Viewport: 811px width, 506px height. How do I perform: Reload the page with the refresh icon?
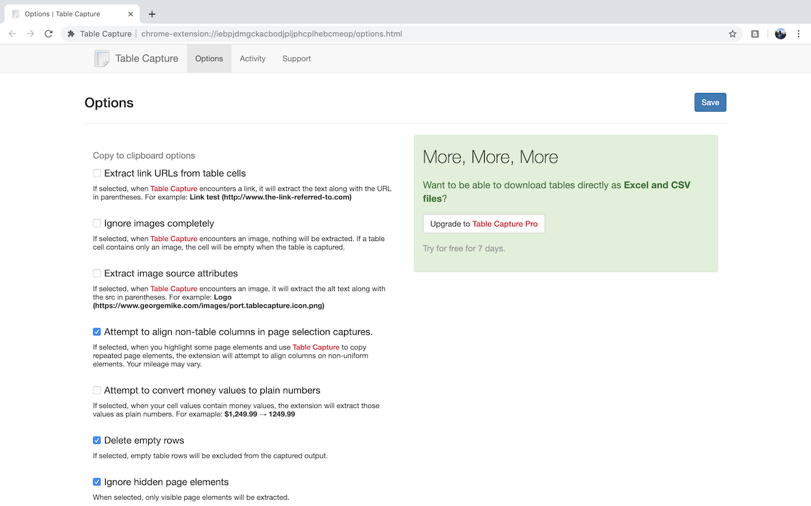point(48,34)
